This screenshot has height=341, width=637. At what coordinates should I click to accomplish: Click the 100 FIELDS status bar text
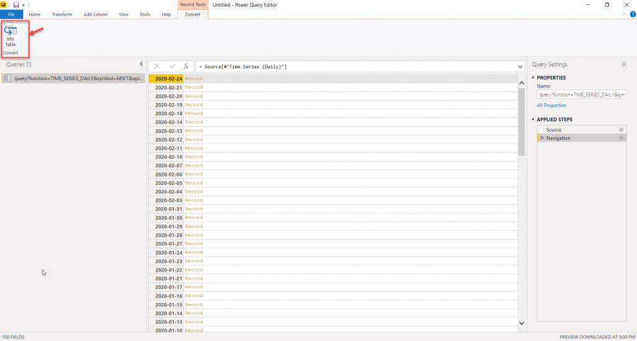[13, 337]
